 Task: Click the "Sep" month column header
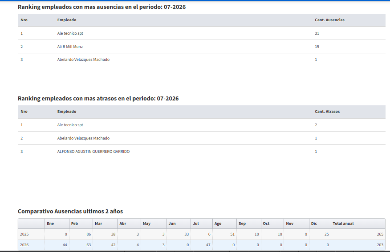click(x=249, y=224)
